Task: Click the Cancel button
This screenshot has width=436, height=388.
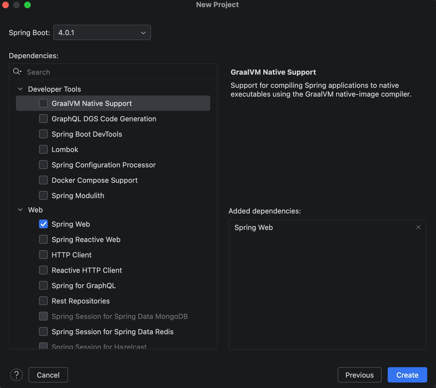Action: [x=48, y=375]
